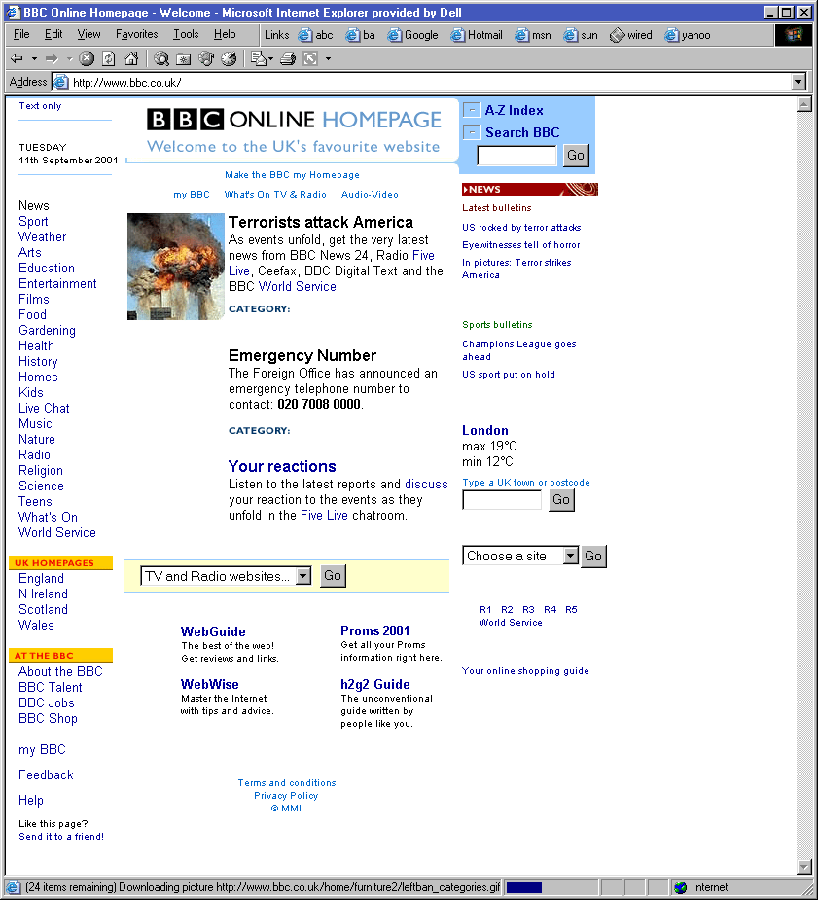Open the wired Links bar shortcut
Screen dimensions: 818x900
tap(631, 35)
